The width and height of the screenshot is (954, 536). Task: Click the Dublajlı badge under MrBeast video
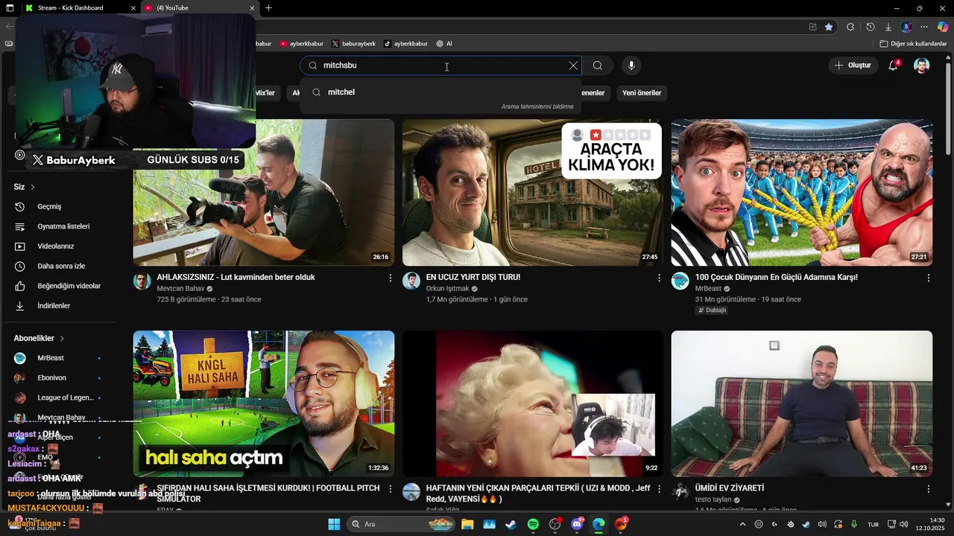[x=712, y=310]
